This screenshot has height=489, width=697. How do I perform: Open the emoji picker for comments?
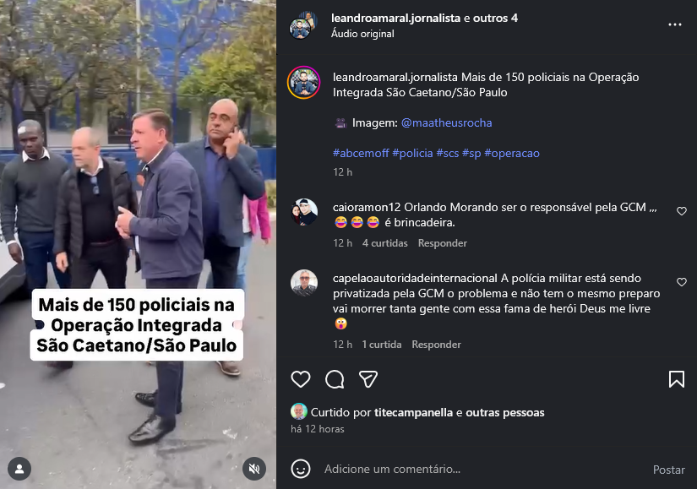click(301, 469)
